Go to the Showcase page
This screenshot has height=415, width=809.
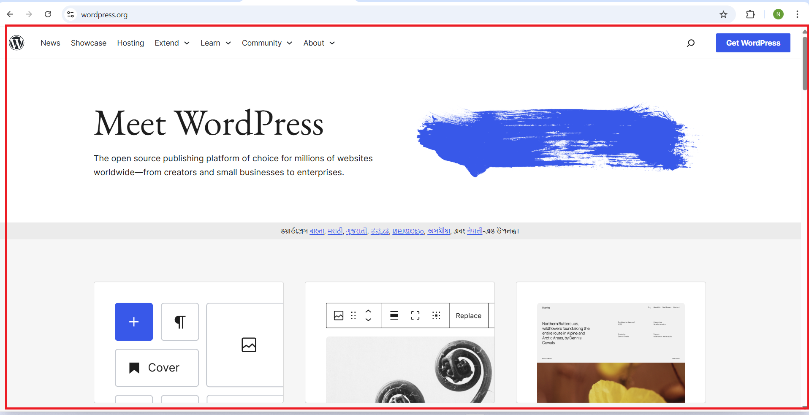tap(89, 43)
